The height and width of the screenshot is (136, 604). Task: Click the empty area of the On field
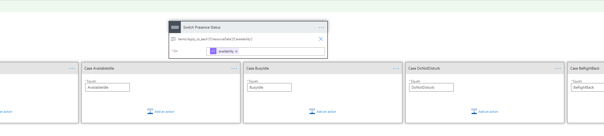pos(281,51)
